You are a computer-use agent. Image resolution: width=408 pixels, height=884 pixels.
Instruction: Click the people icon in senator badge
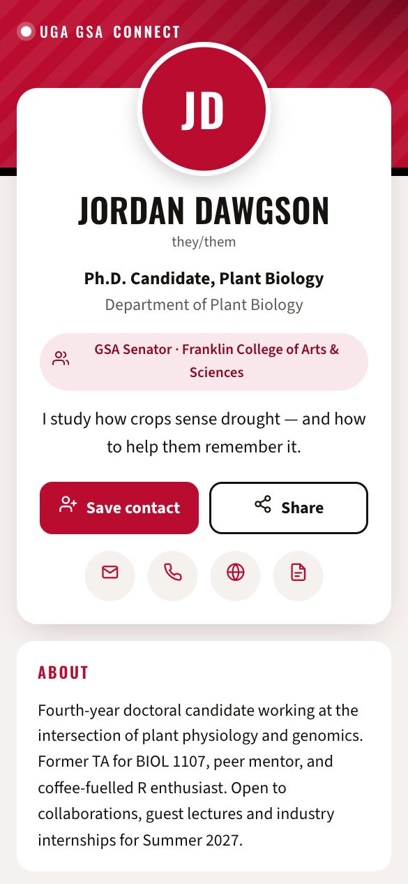pos(61,360)
